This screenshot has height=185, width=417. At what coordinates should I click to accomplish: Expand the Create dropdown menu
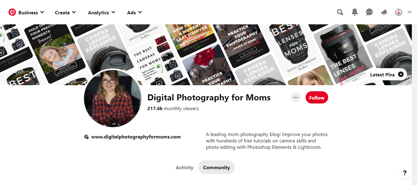tap(65, 12)
